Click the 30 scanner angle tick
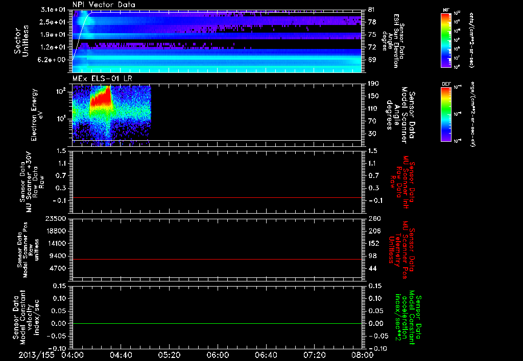 click(x=372, y=134)
